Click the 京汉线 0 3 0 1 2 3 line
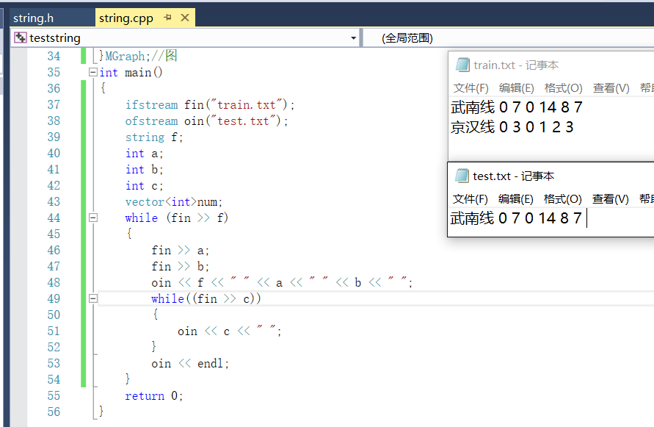The image size is (654, 427). point(512,127)
